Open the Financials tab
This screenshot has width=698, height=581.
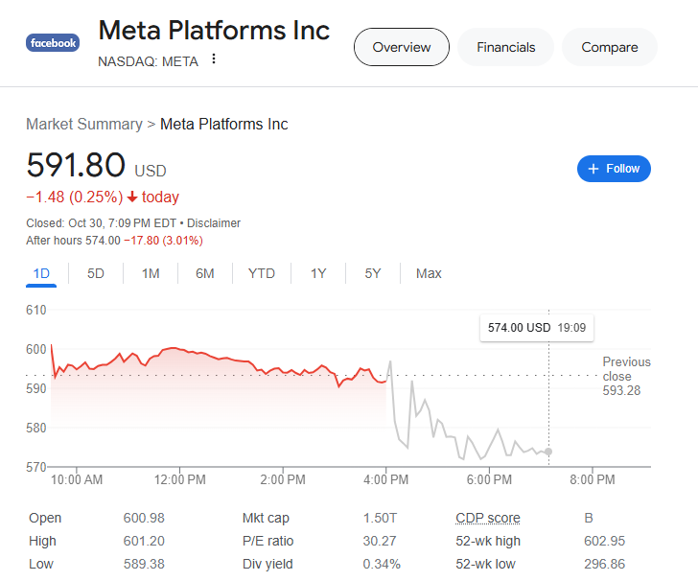point(506,47)
